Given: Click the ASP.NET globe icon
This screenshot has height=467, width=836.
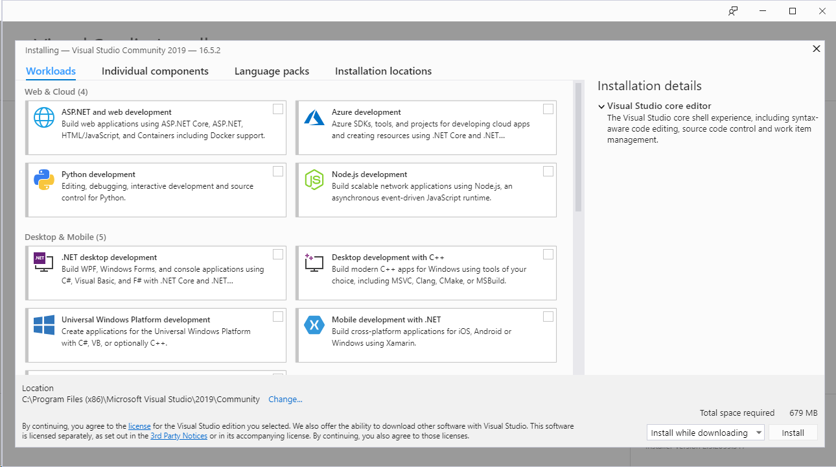Looking at the screenshot, I should [x=44, y=117].
